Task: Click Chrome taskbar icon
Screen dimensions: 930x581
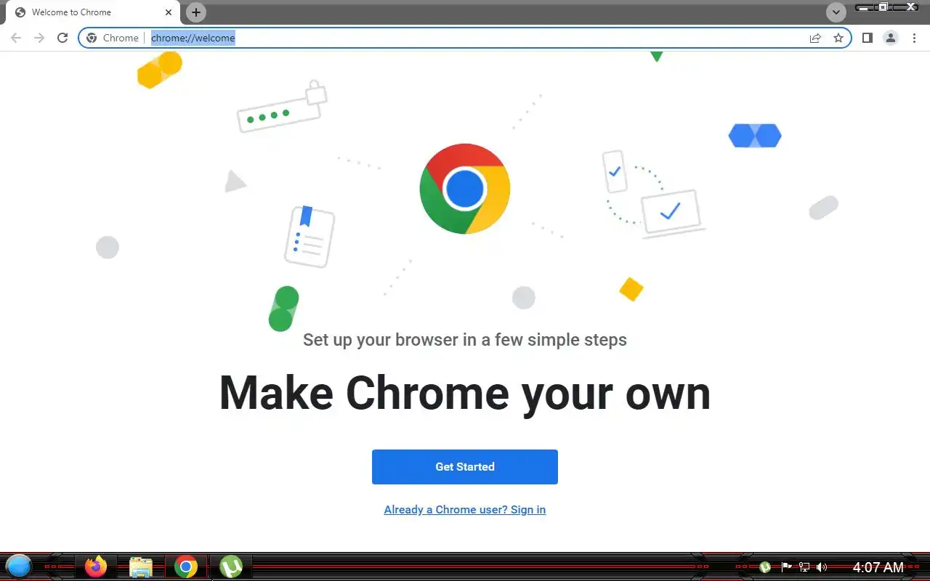Action: 186,566
